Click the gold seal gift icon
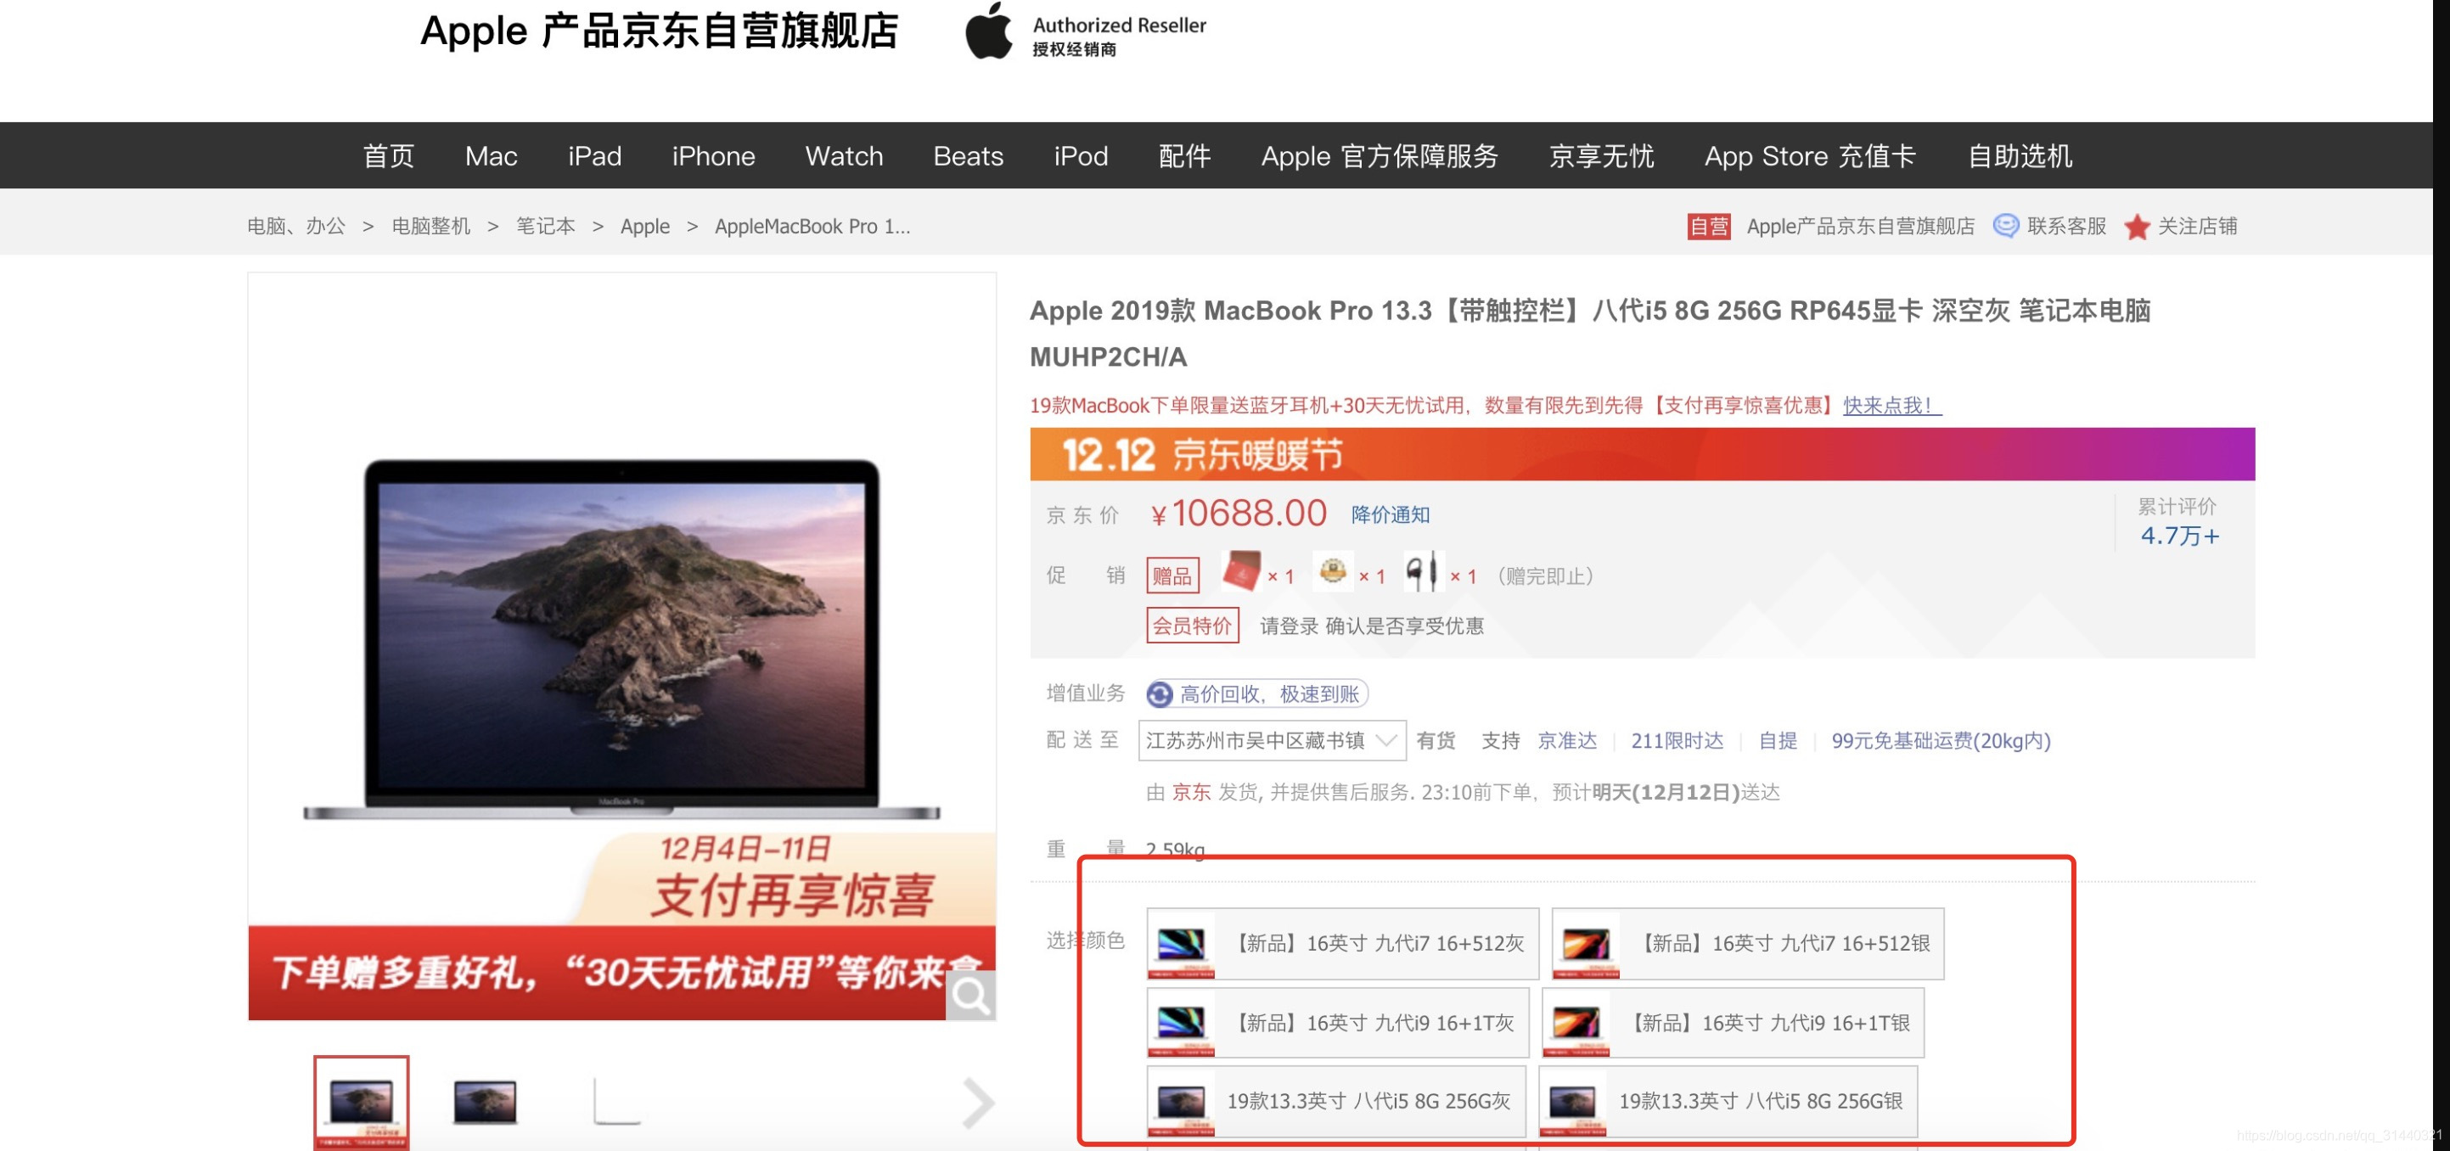The height and width of the screenshot is (1151, 2450). pos(1334,573)
